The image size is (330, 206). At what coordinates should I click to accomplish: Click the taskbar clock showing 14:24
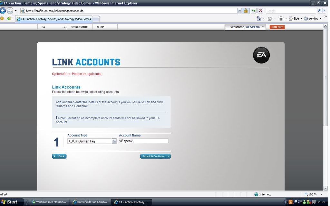pyautogui.click(x=321, y=202)
